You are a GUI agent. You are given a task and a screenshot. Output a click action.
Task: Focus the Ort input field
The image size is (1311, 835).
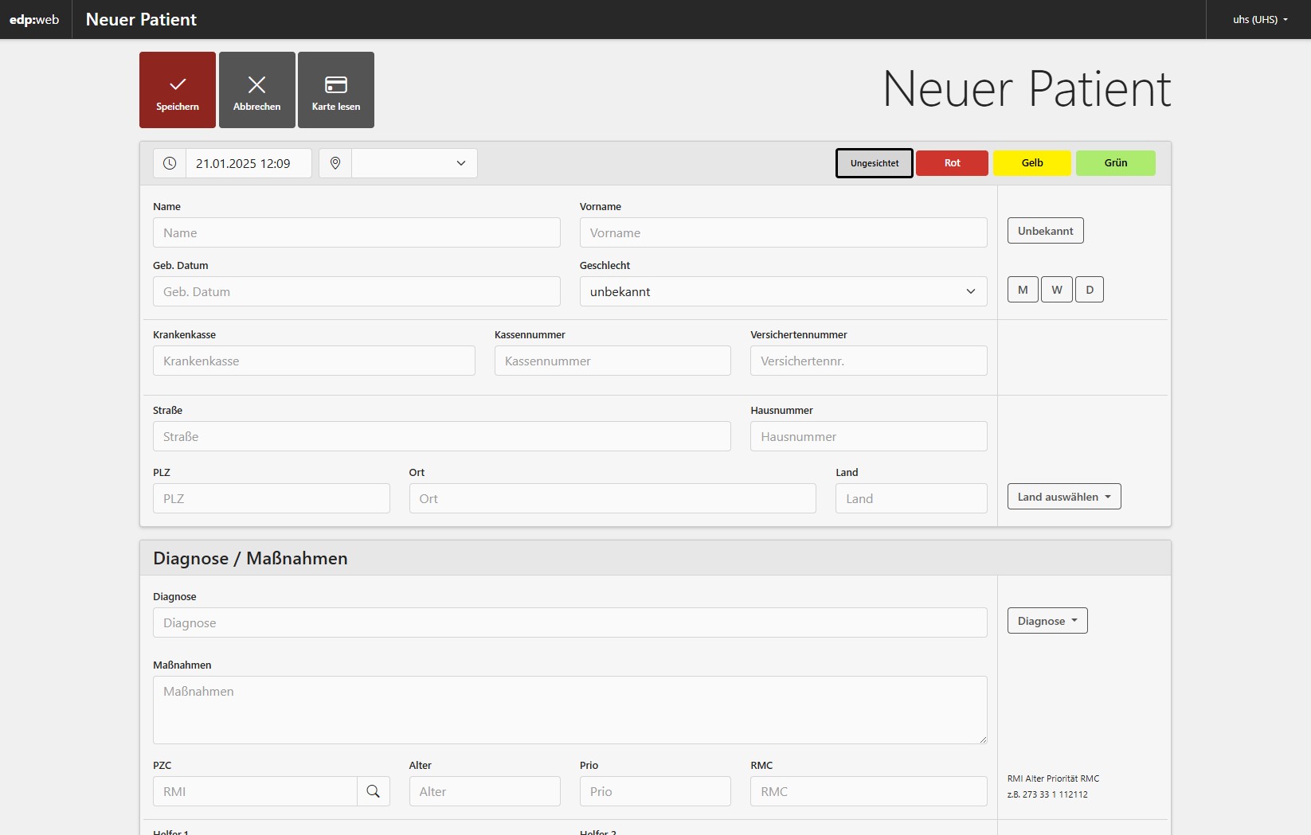click(612, 498)
